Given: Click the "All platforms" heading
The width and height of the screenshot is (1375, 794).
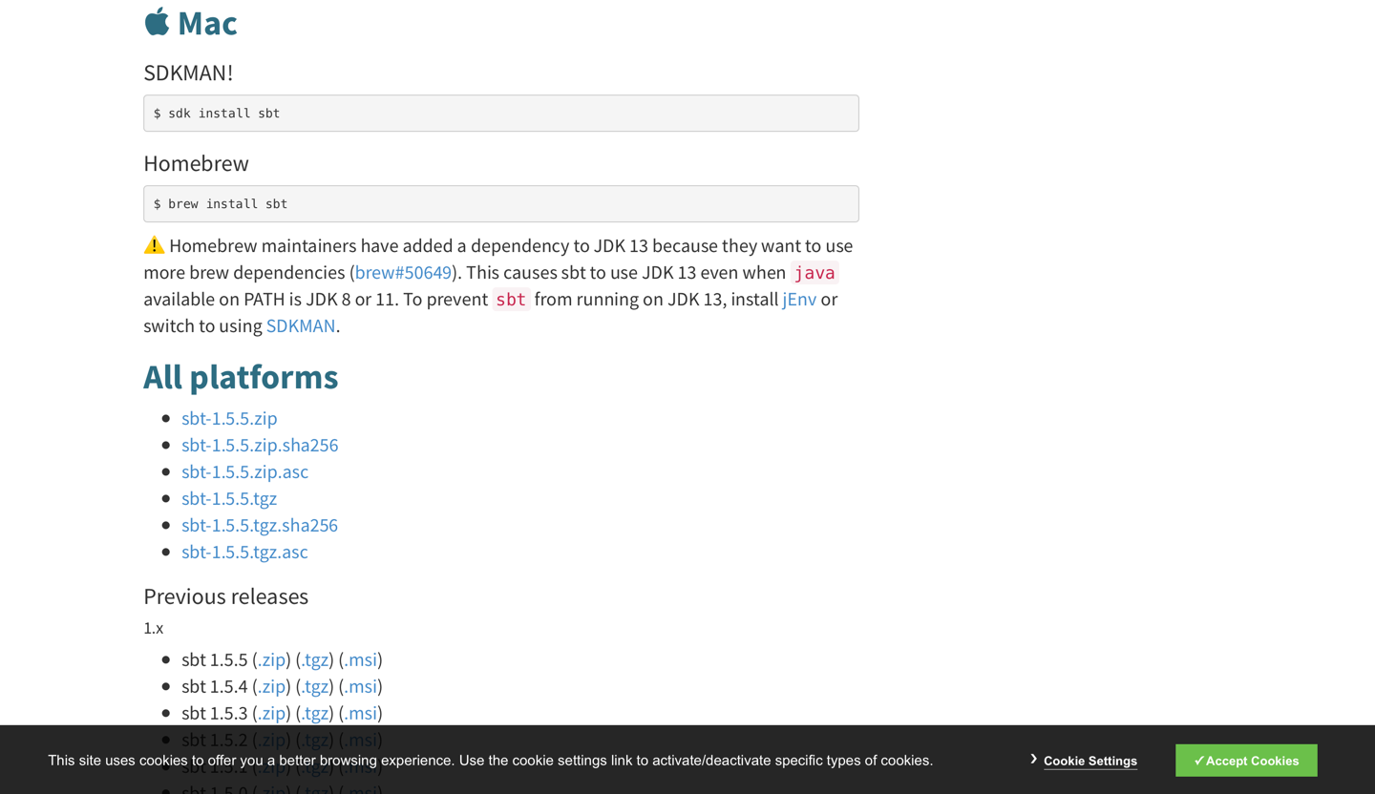Looking at the screenshot, I should coord(241,377).
